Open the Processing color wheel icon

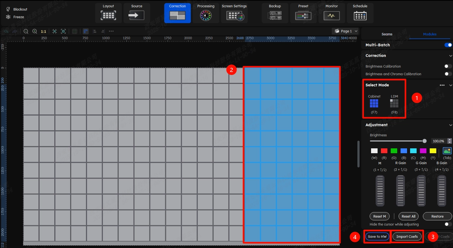point(206,16)
